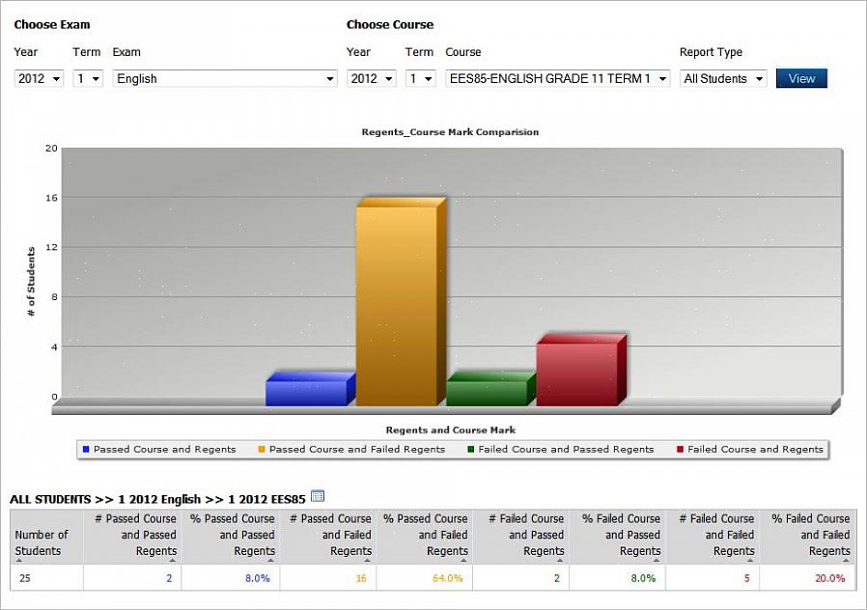867x610 pixels.
Task: Sort by % Failed Course and Failed Regents header
Action: pyautogui.click(x=808, y=536)
